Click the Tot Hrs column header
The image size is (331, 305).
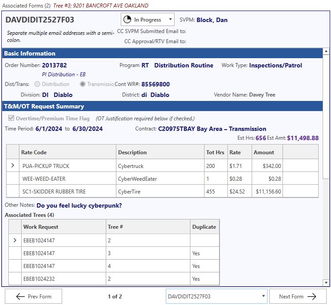(x=215, y=152)
